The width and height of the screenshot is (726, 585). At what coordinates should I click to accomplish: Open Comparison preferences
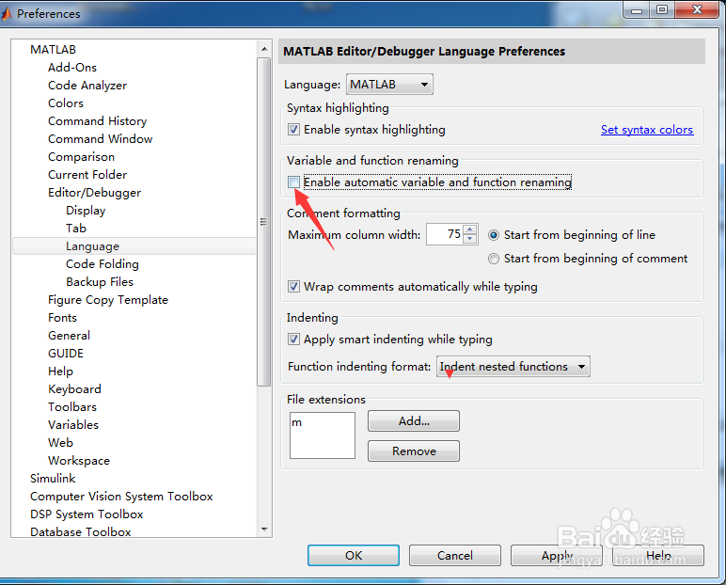pyautogui.click(x=81, y=157)
